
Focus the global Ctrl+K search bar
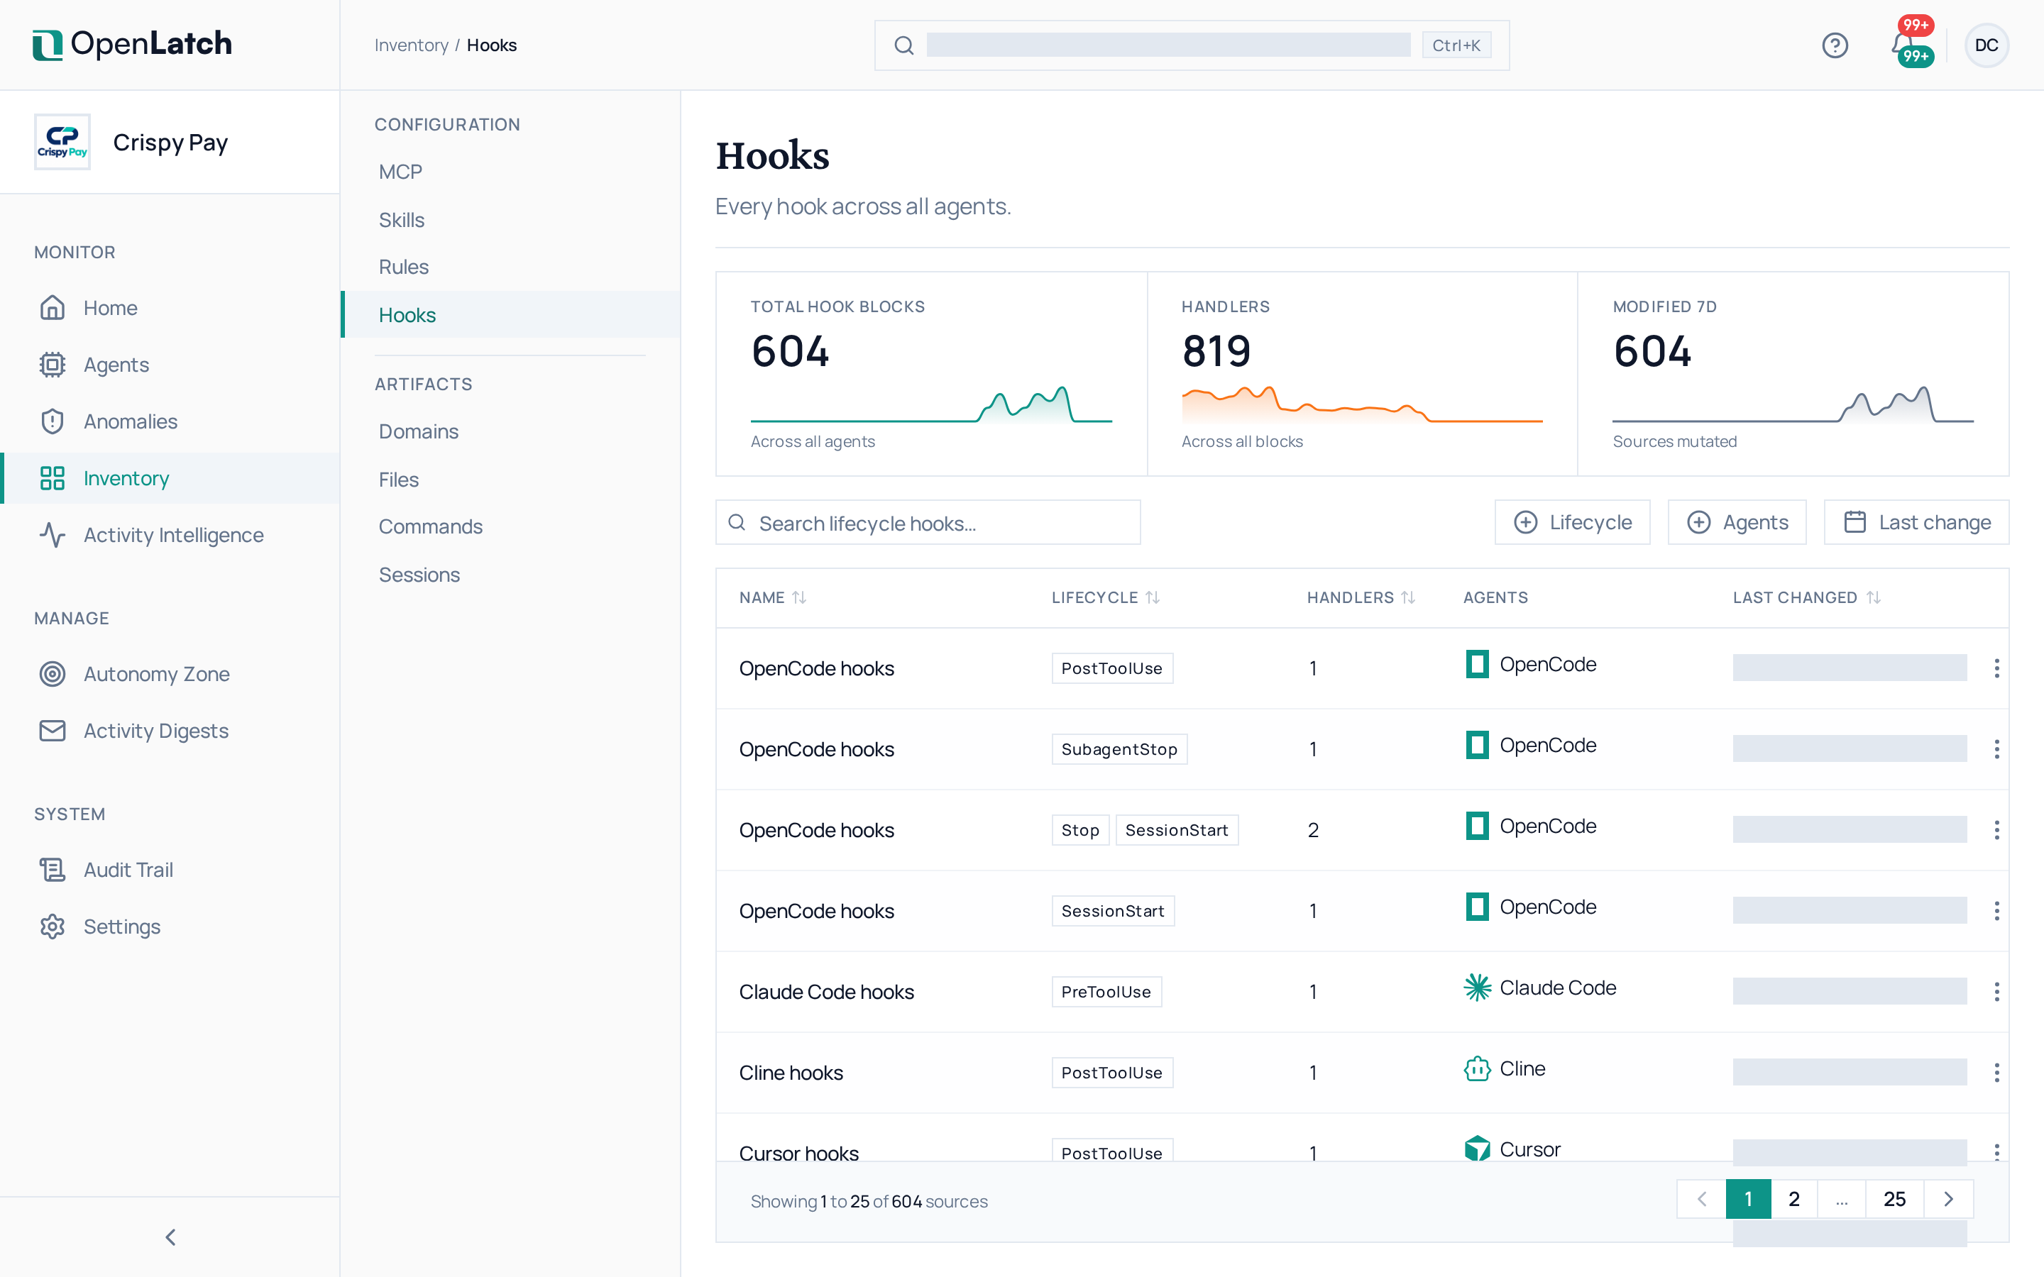tap(1191, 45)
